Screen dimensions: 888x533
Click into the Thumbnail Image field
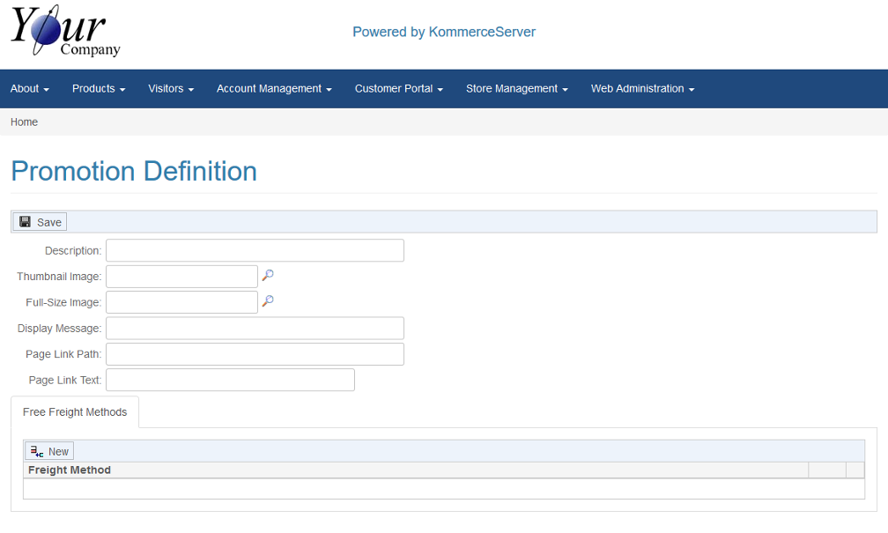coord(181,277)
